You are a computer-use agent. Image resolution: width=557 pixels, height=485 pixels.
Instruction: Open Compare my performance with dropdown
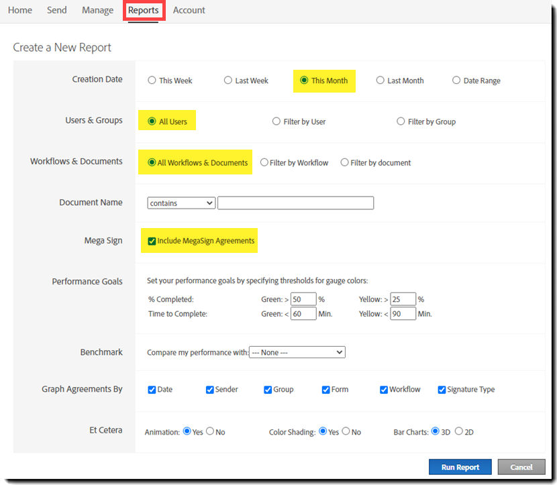[297, 352]
